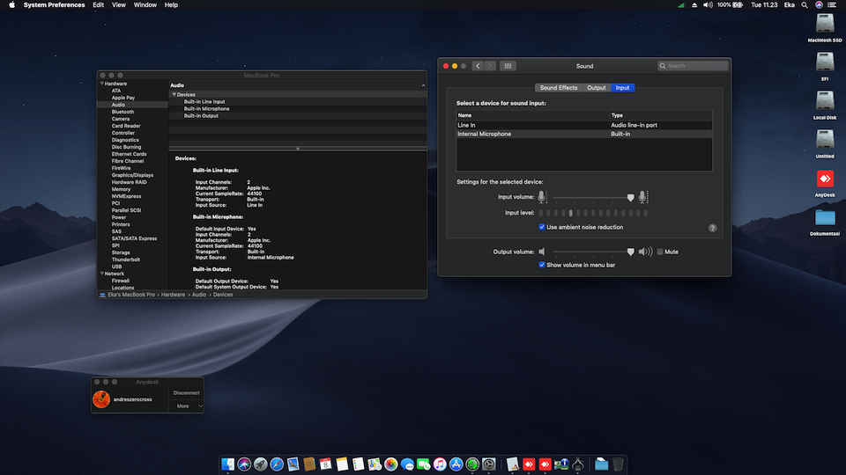Open FaceTime icon in the Dock
Image resolution: width=846 pixels, height=475 pixels.
(x=424, y=464)
